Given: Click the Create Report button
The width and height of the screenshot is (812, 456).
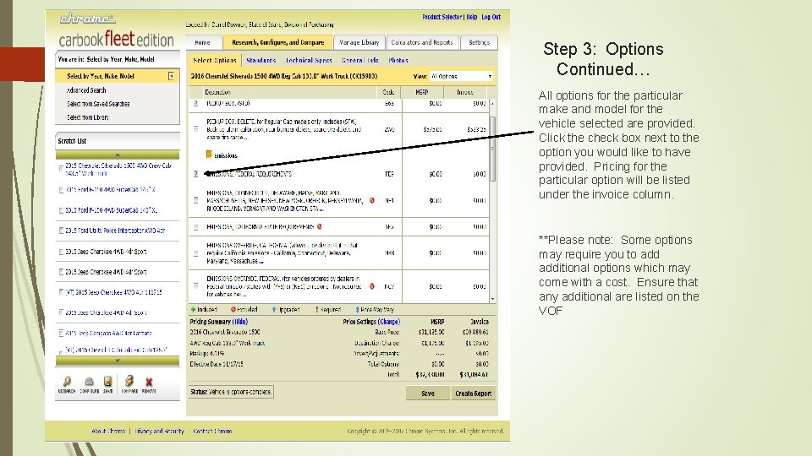Looking at the screenshot, I should point(474,394).
